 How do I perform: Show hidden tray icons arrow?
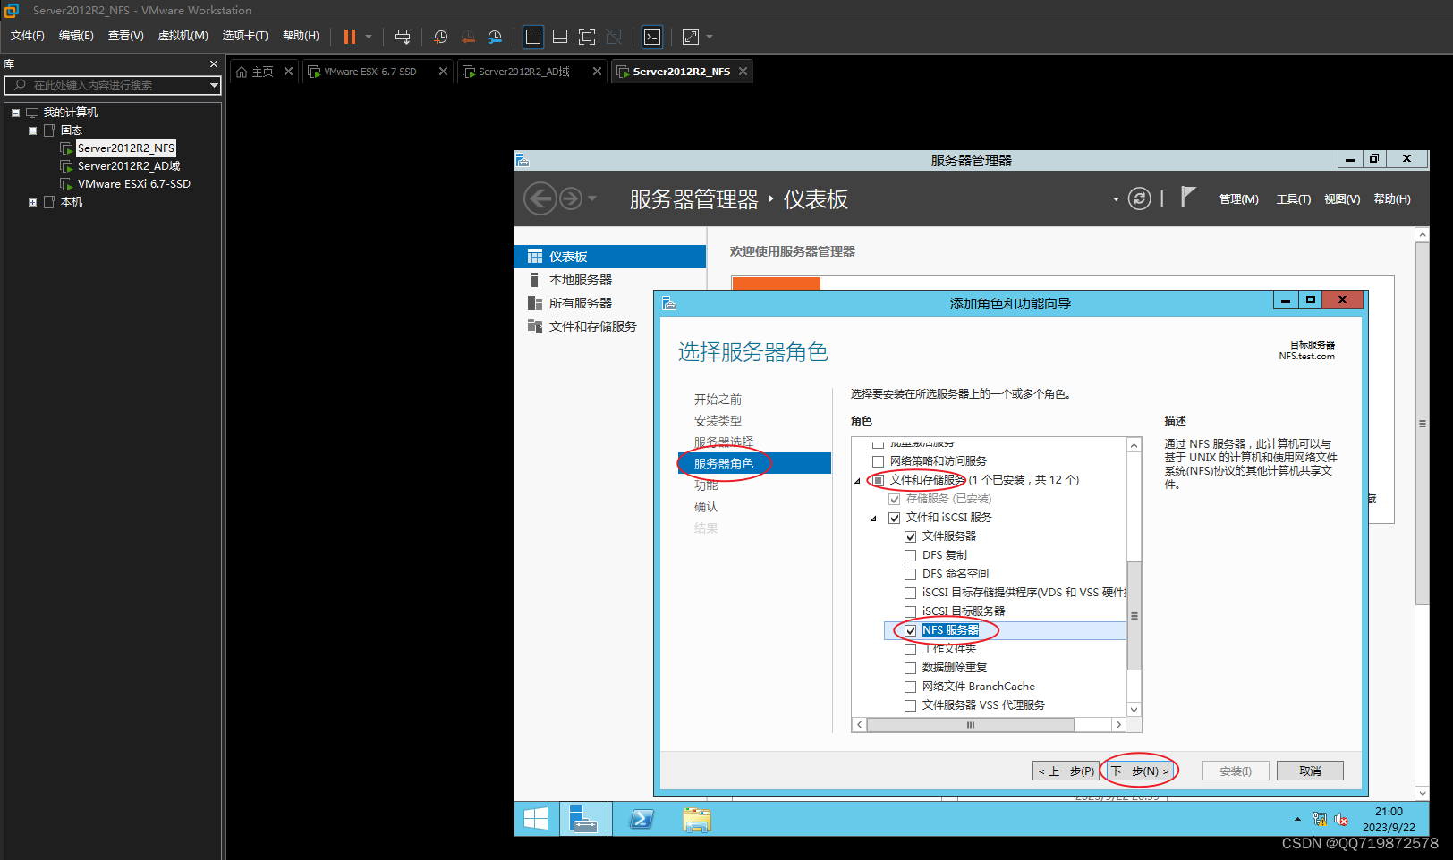click(1297, 819)
